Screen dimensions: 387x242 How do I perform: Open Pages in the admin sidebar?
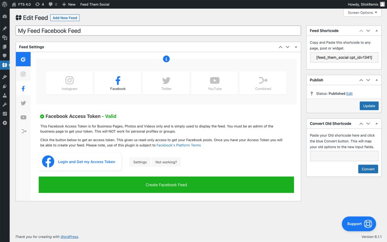click(x=5, y=47)
